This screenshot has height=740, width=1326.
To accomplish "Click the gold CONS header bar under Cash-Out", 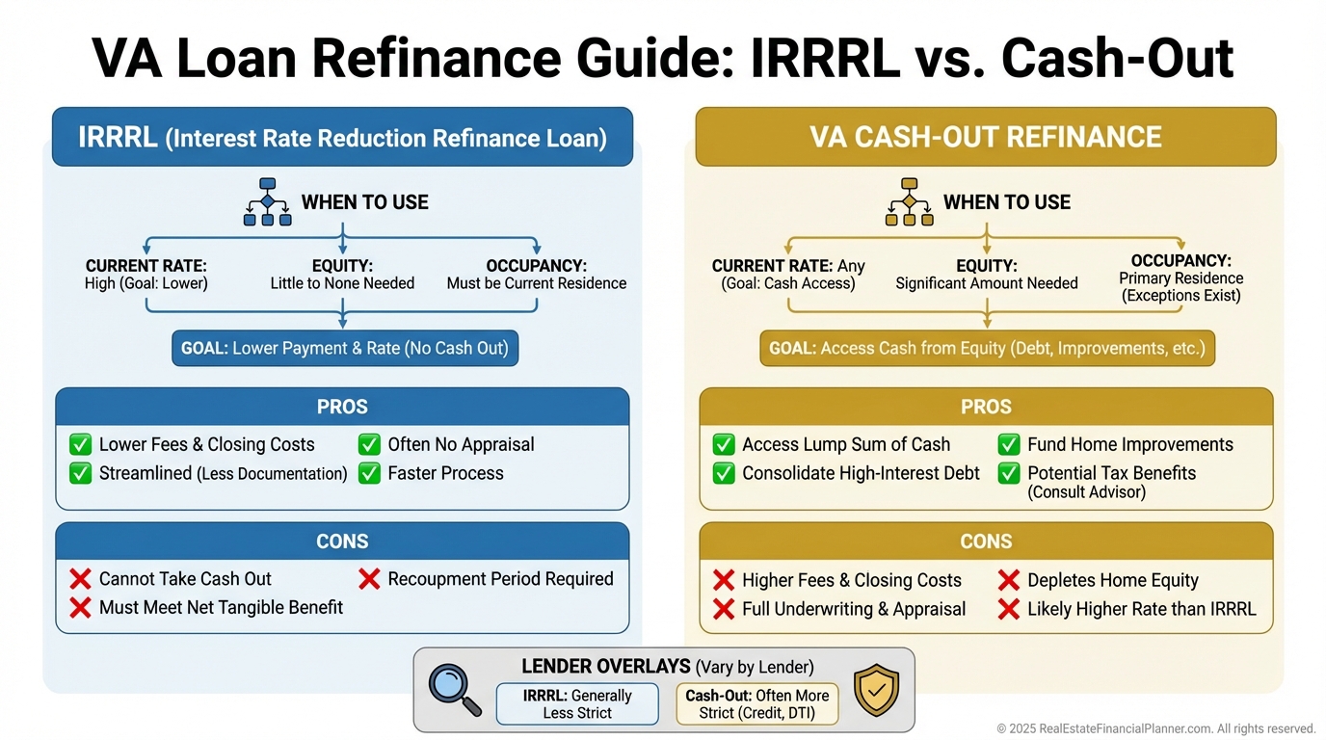I will pos(986,542).
